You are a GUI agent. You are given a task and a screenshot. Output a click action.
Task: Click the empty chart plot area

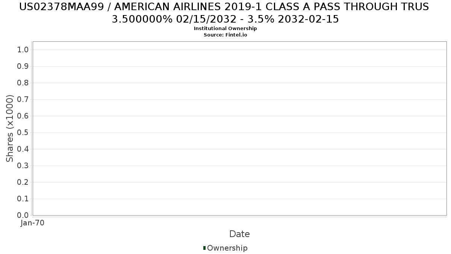(239, 128)
